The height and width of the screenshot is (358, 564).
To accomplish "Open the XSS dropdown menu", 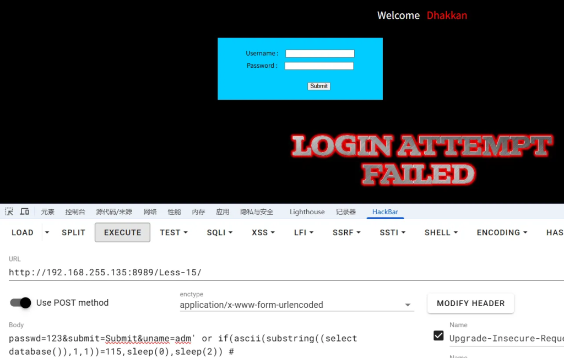I will point(263,232).
